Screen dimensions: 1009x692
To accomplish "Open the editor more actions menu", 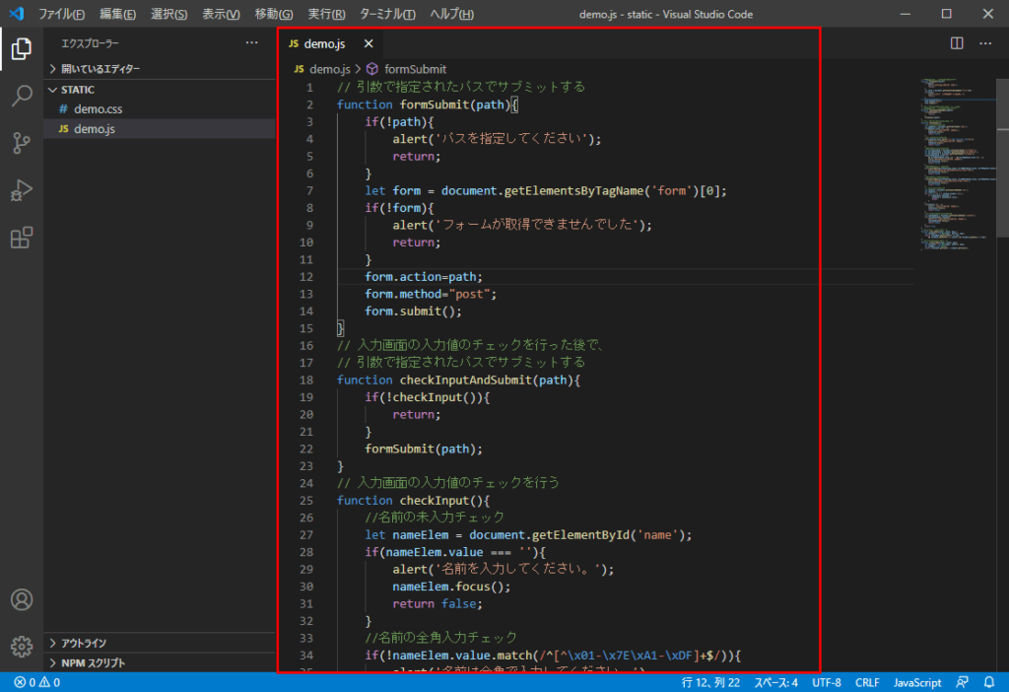I will click(x=984, y=43).
